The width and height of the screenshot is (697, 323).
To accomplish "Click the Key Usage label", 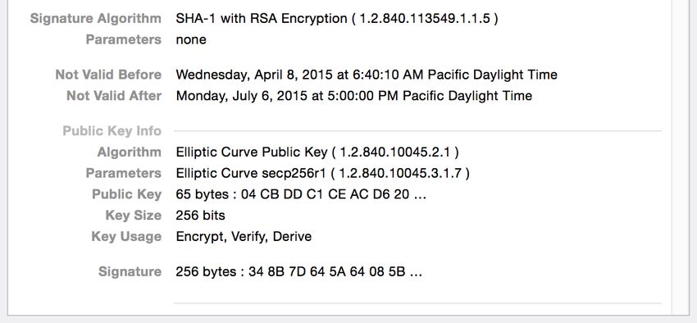I will (126, 236).
